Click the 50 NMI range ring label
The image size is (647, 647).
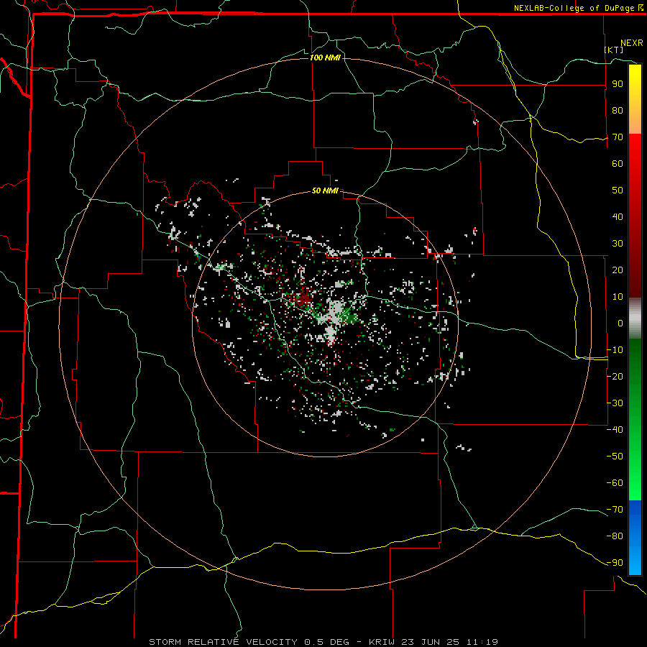(325, 191)
